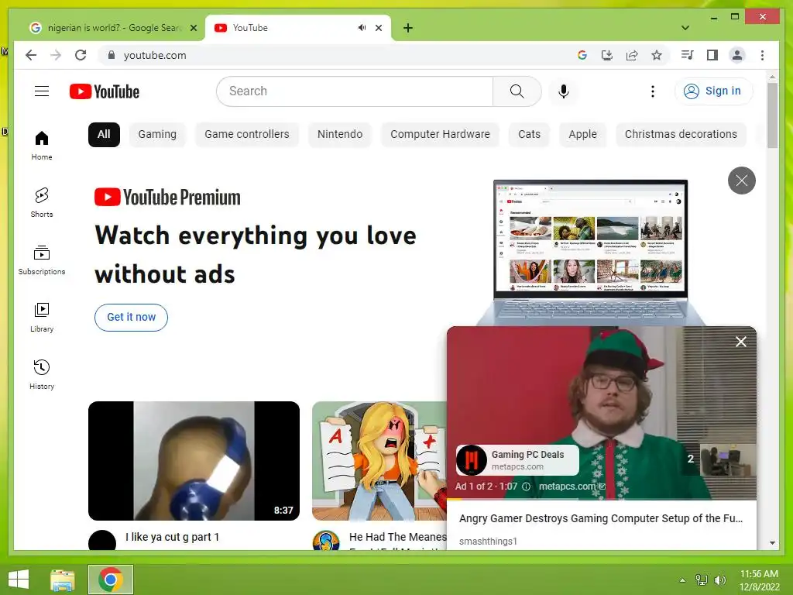The image size is (793, 595).
Task: Open the Gaming PC Deals ad card
Action: click(x=517, y=460)
